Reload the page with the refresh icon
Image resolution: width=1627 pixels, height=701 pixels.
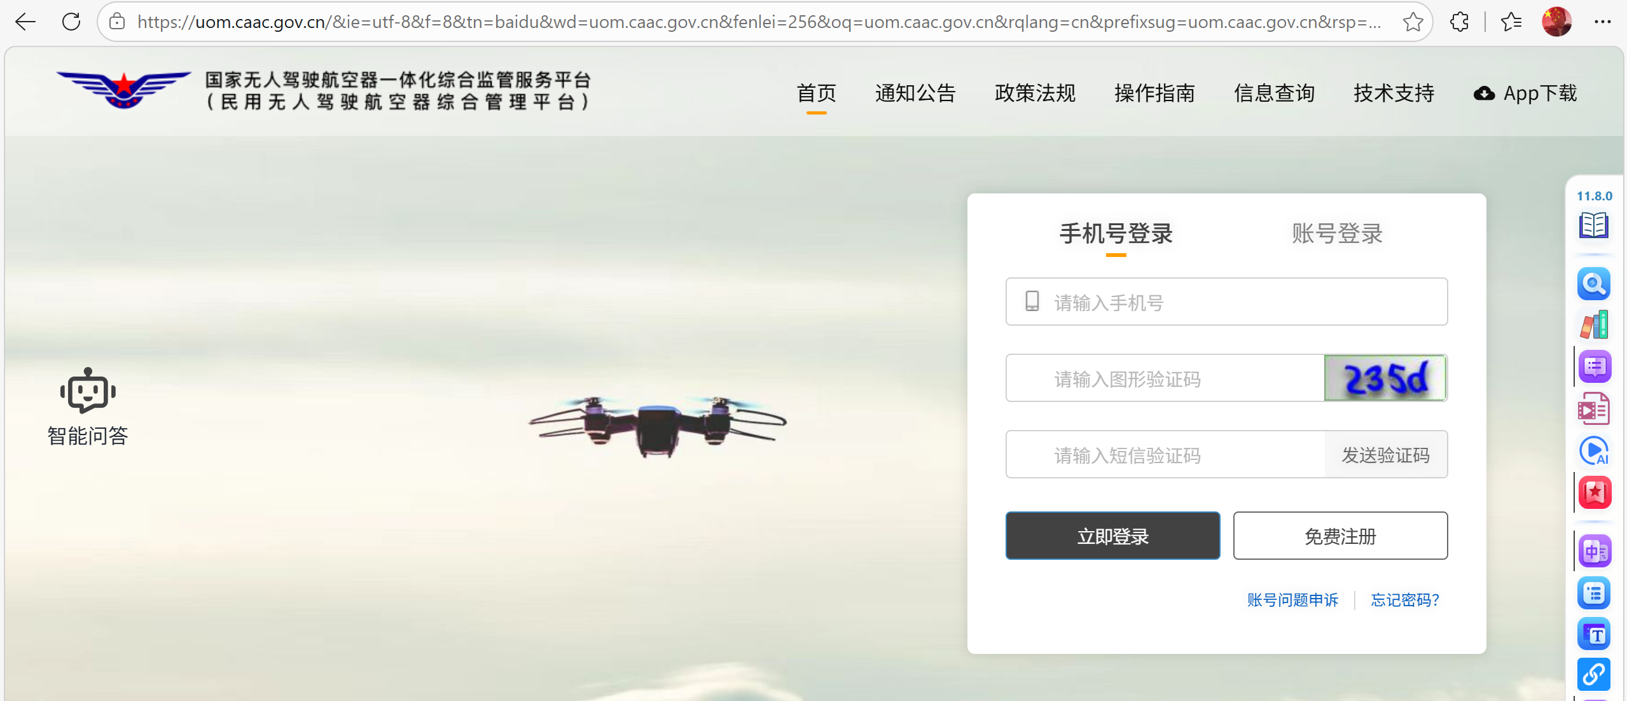71,22
